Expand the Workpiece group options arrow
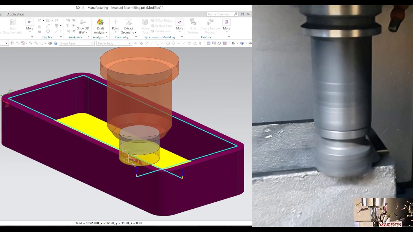Image resolution: width=413 pixels, height=232 pixels. pos(88,37)
